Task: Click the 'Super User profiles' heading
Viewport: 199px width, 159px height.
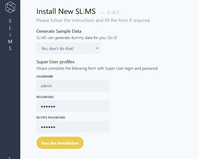Action: point(55,62)
